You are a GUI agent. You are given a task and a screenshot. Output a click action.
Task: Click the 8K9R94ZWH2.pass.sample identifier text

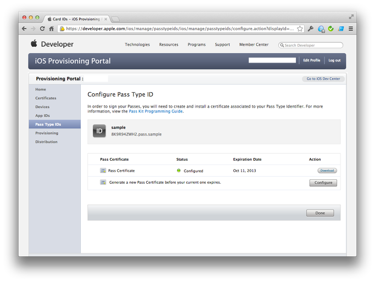pyautogui.click(x=136, y=134)
